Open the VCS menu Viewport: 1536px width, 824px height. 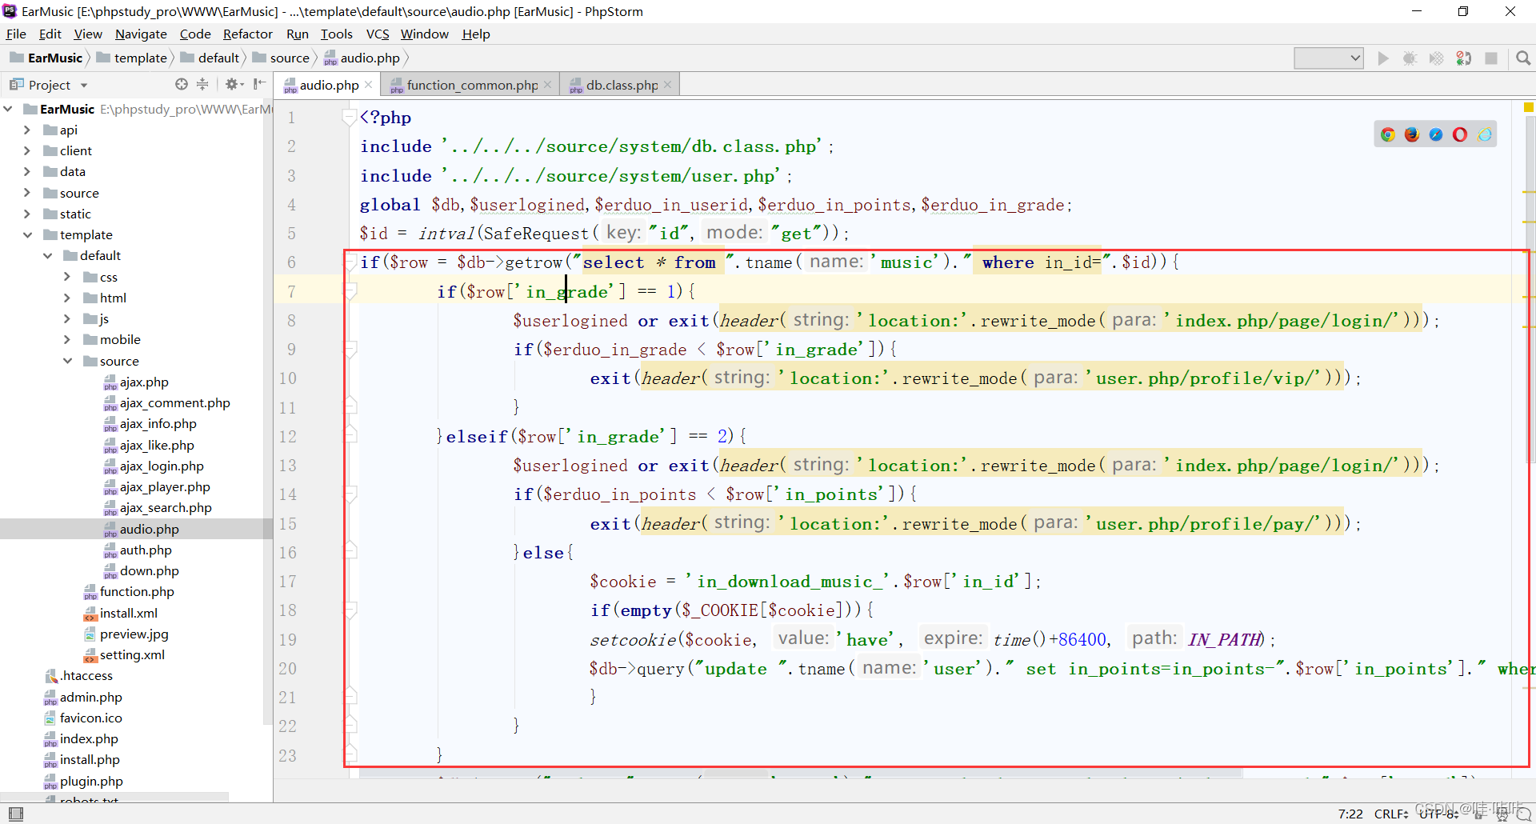pos(378,34)
